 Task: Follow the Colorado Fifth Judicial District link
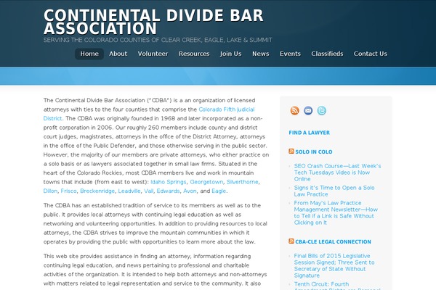[226, 109]
